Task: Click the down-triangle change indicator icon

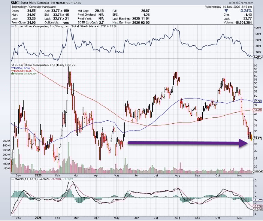Action: [x=226, y=11]
